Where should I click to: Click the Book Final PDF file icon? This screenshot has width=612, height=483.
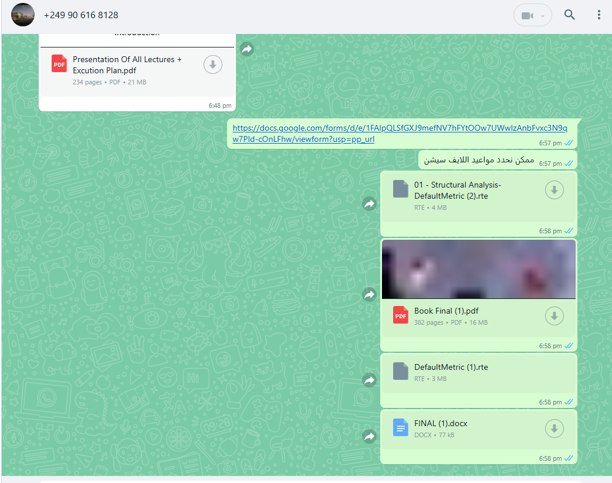coord(400,315)
